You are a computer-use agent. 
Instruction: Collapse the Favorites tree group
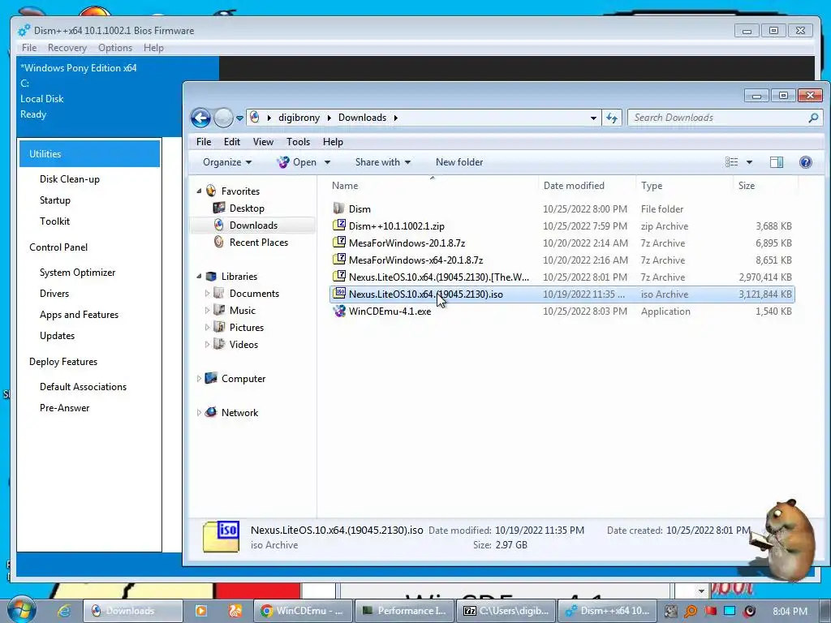(200, 191)
